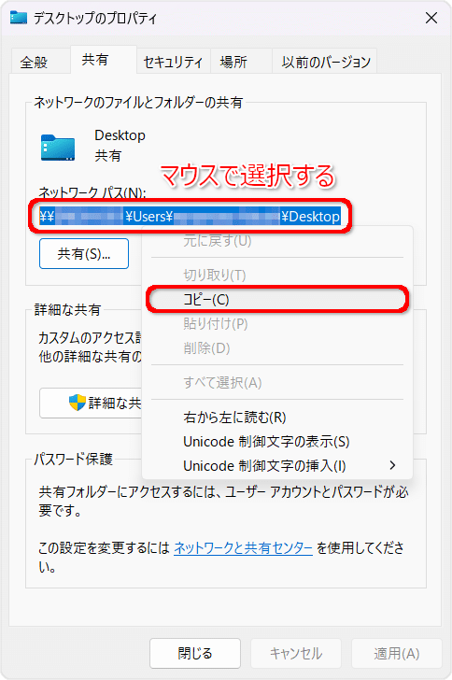Click the 詳細な共有 shield button
This screenshot has height=680, width=452.
pyautogui.click(x=92, y=403)
